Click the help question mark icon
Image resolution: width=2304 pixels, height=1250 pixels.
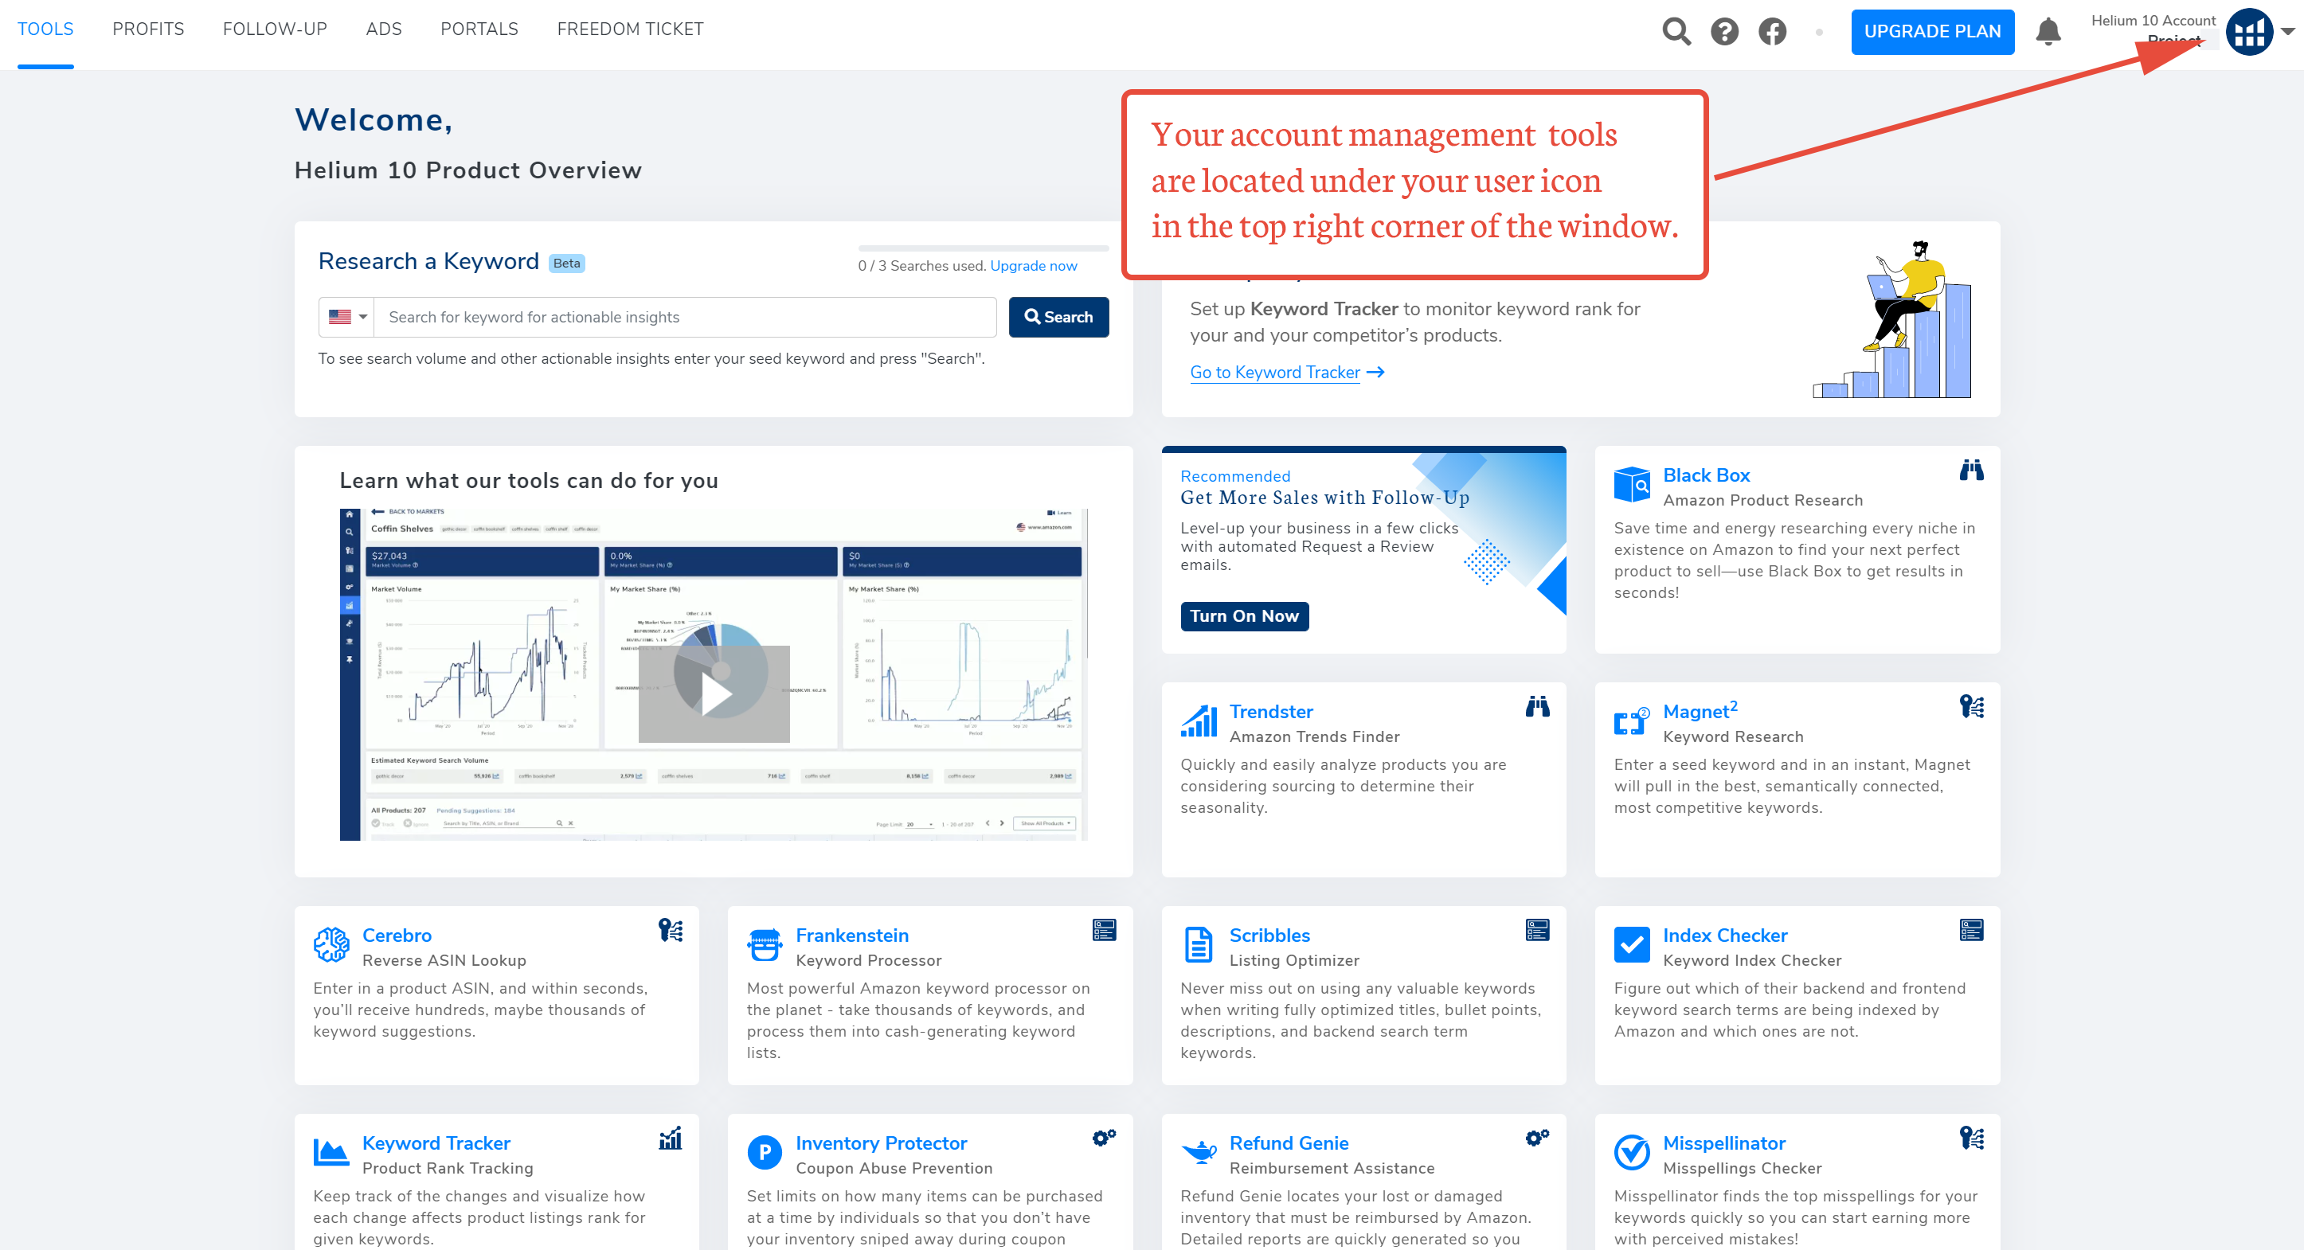click(1723, 31)
